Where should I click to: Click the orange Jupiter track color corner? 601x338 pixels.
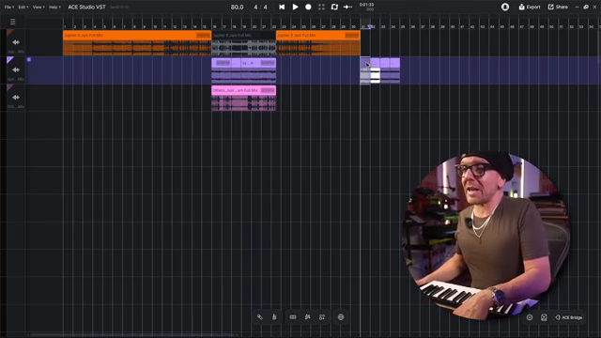9,32
